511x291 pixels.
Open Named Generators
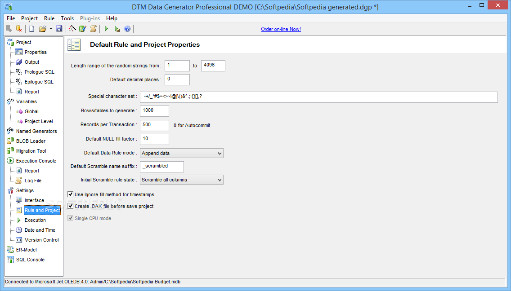(36, 131)
